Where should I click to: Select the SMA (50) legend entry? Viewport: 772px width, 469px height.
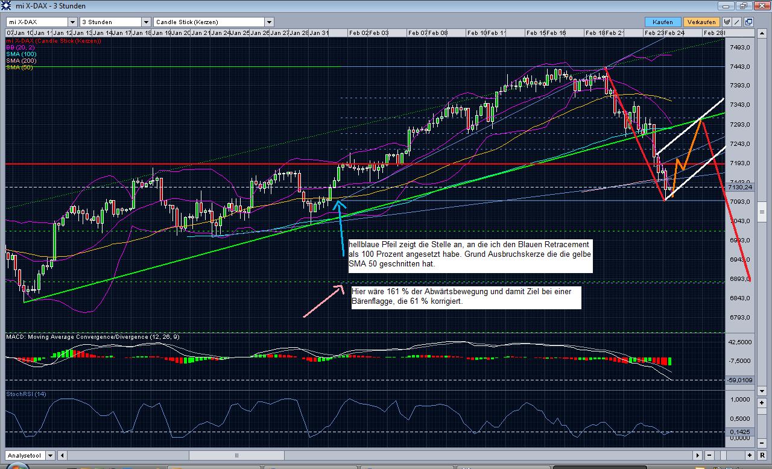click(x=19, y=68)
